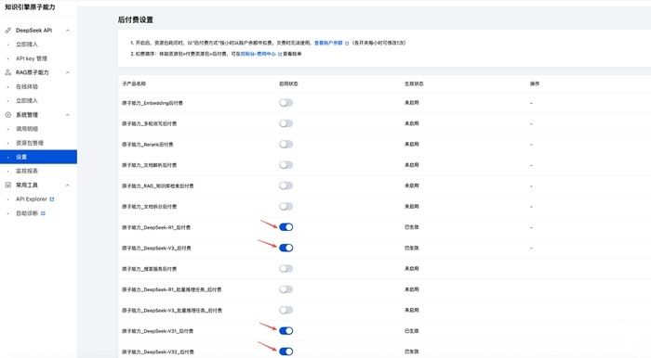Click the icon beside 常用工具
The image size is (651, 358).
coord(7,185)
